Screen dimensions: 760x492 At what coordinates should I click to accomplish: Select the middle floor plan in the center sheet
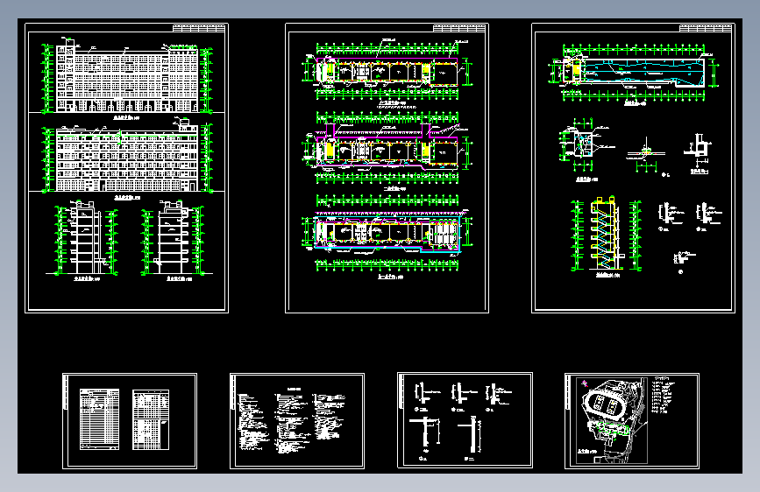pos(387,148)
